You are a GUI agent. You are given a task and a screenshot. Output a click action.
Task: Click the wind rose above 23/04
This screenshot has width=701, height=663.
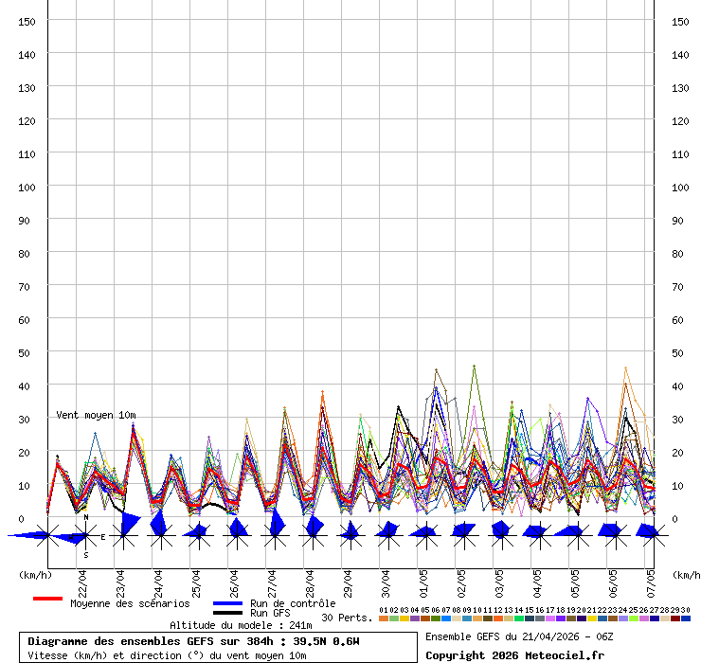123,536
